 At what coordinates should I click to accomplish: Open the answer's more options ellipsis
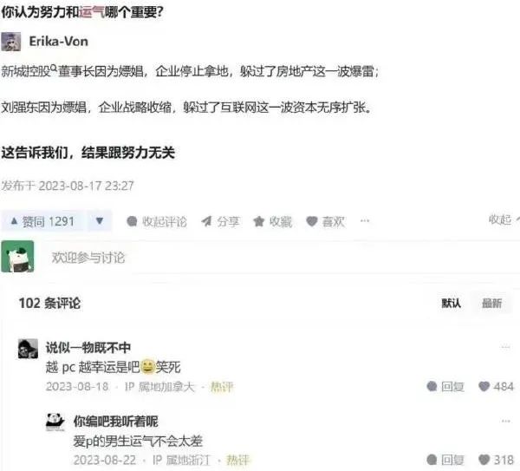(365, 220)
